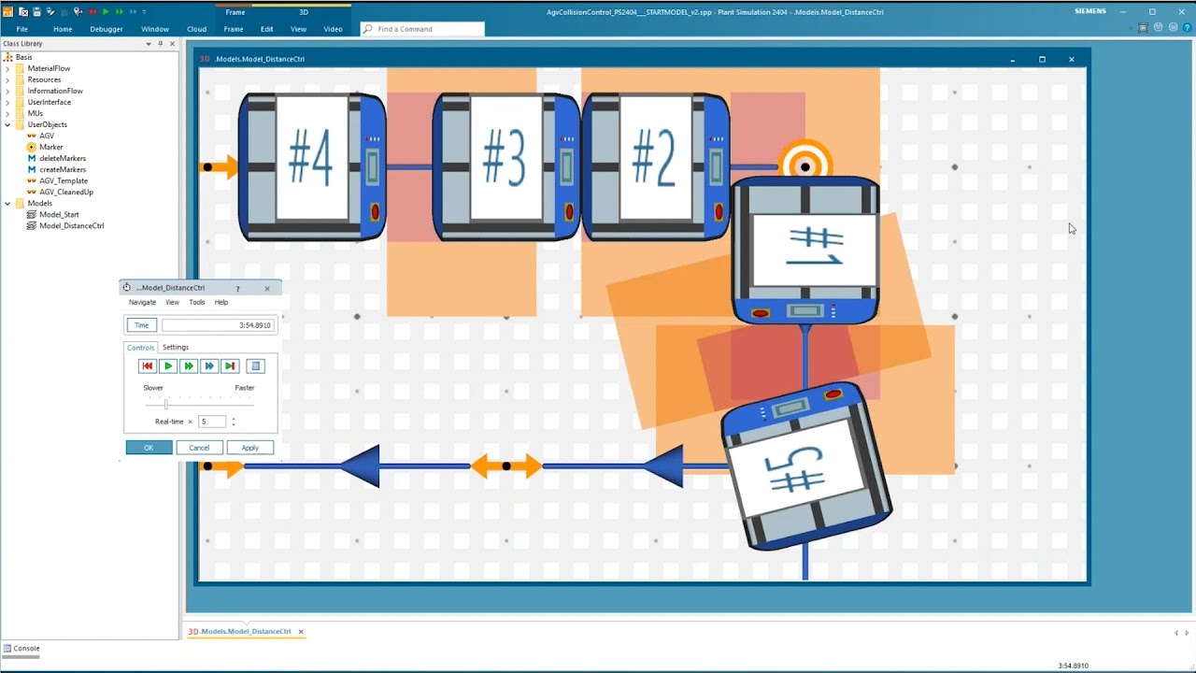Select the .Models.Model_DistanceCtrl document tab
Viewport: 1196px width, 673px height.
[240, 632]
